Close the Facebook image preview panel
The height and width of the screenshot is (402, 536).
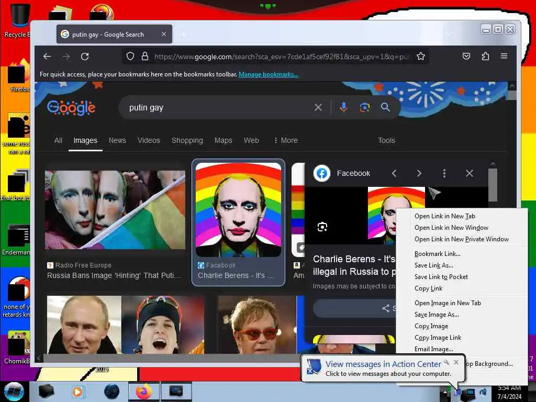[470, 173]
